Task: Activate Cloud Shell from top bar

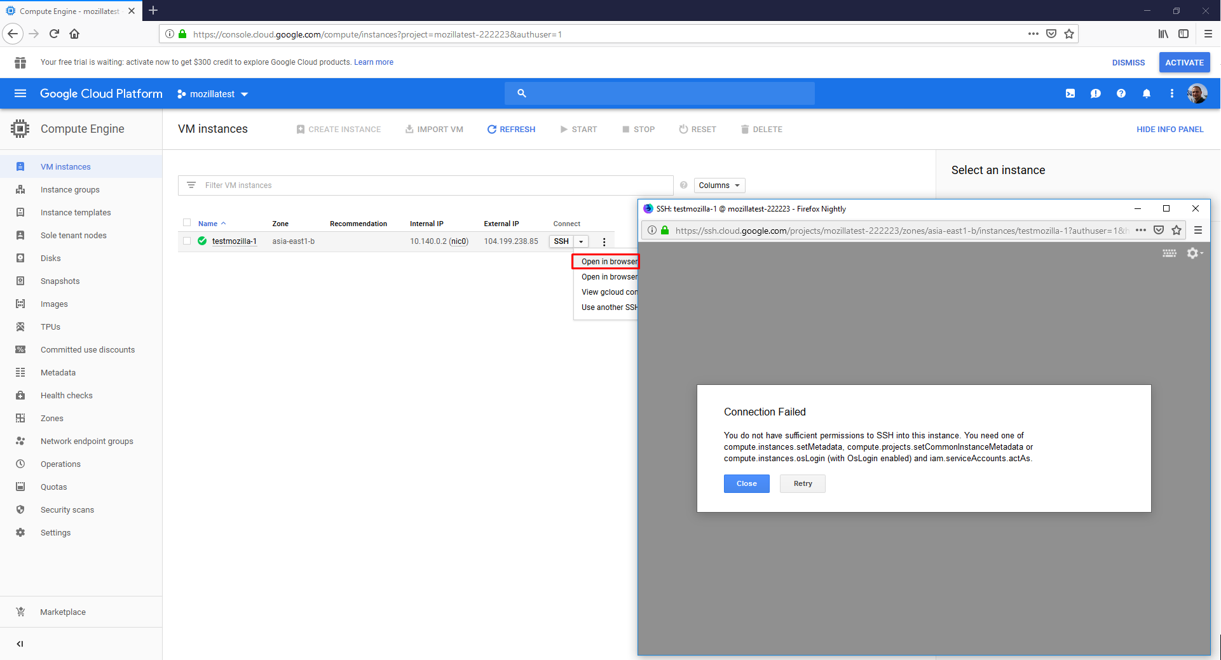Action: click(1070, 93)
